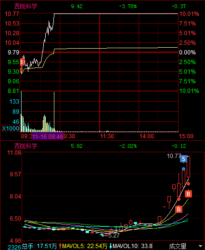Click the 46 volume axis label
Screen dimensions: 205x250
pos(16,122)
